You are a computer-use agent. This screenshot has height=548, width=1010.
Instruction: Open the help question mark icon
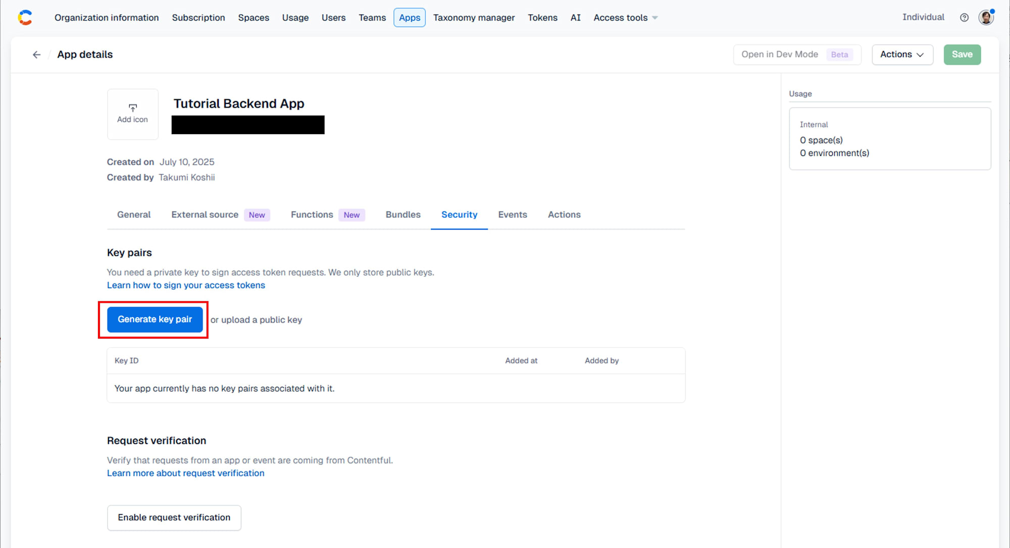(964, 18)
